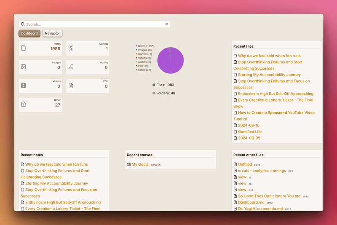
Task: Click file icon beside Gamified Life
Action: 235,131
